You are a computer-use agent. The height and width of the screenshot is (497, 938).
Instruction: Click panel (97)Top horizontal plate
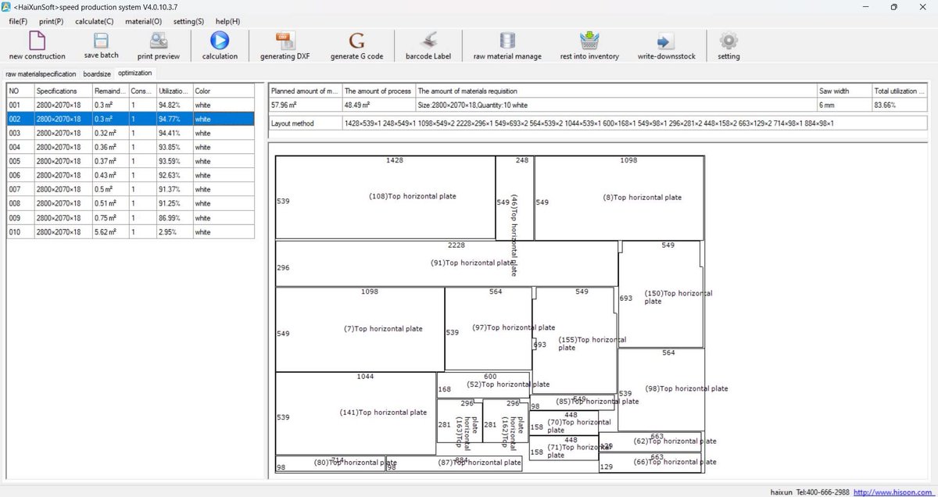(489, 328)
